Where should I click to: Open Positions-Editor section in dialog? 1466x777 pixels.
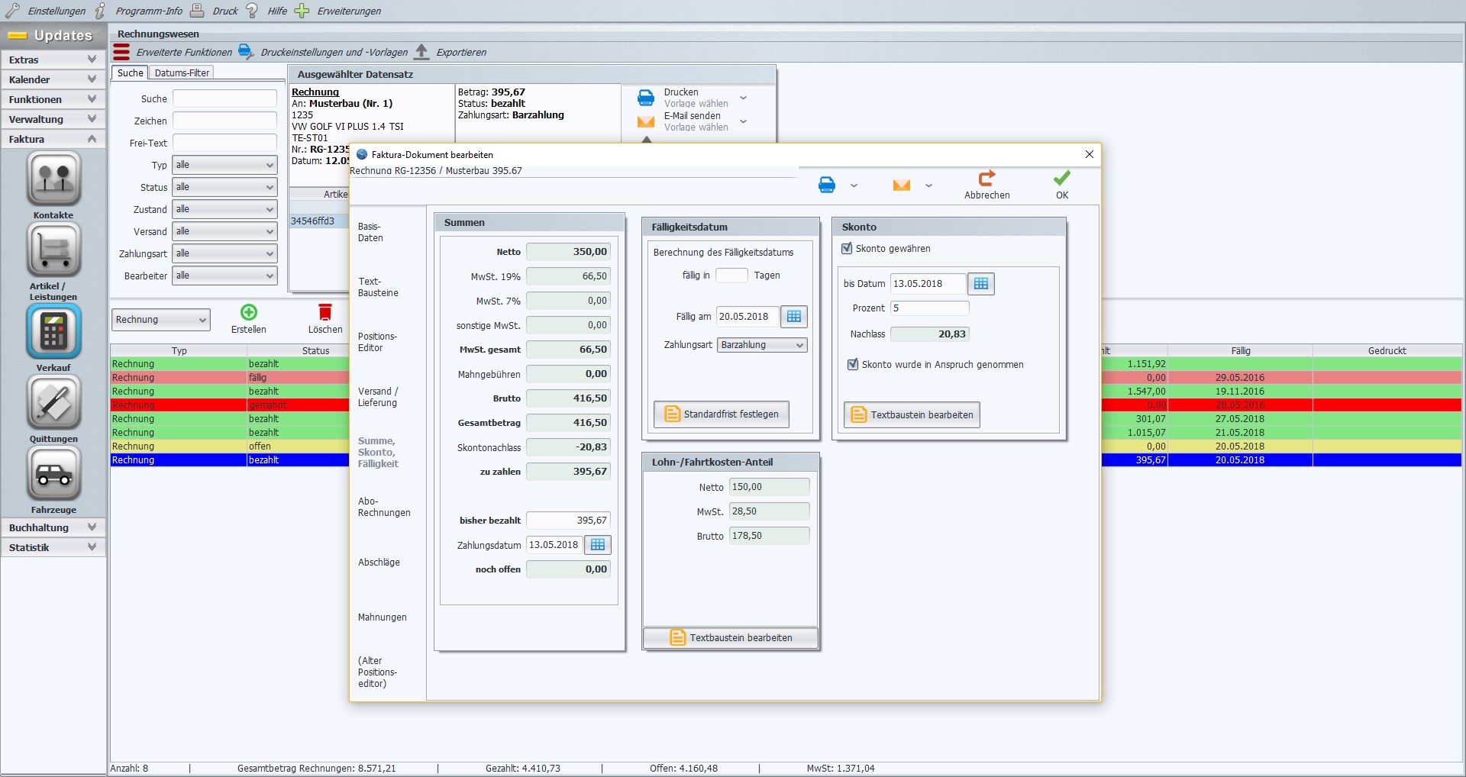tap(377, 342)
